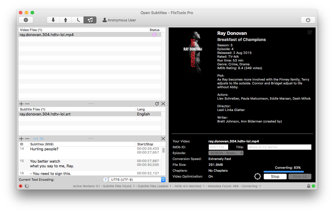Viewport: 334px width, 213px height.
Task: Click the blue conversion progress bar
Action: (283, 172)
